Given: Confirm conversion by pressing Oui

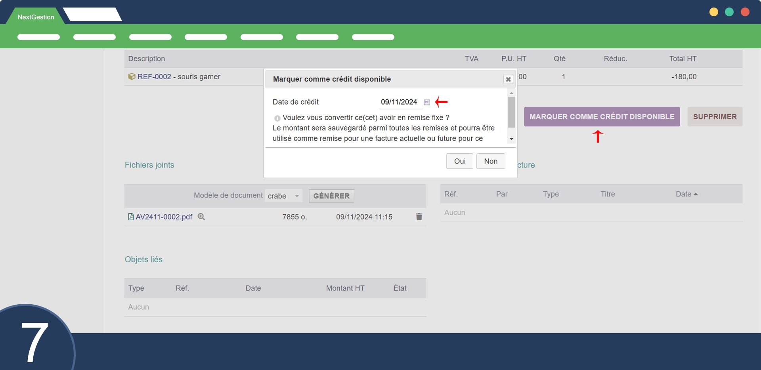Looking at the screenshot, I should [459, 161].
